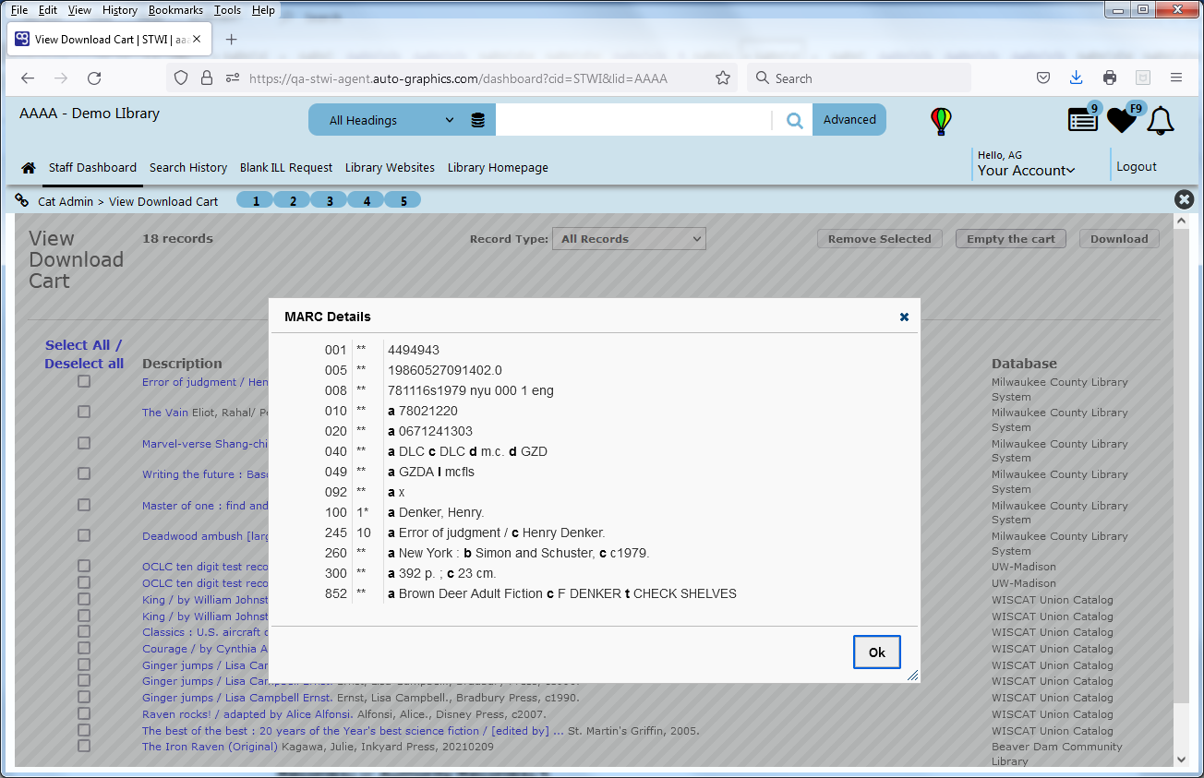The image size is (1204, 778).
Task: Check Writing the future record checkbox
Action: tap(84, 473)
